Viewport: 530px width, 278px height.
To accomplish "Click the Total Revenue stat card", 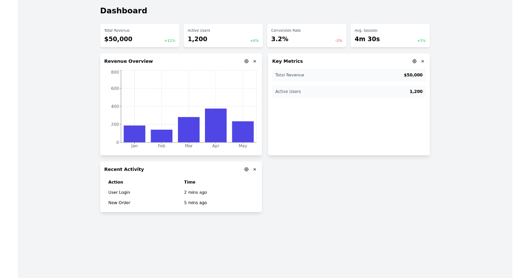I will pos(140,35).
